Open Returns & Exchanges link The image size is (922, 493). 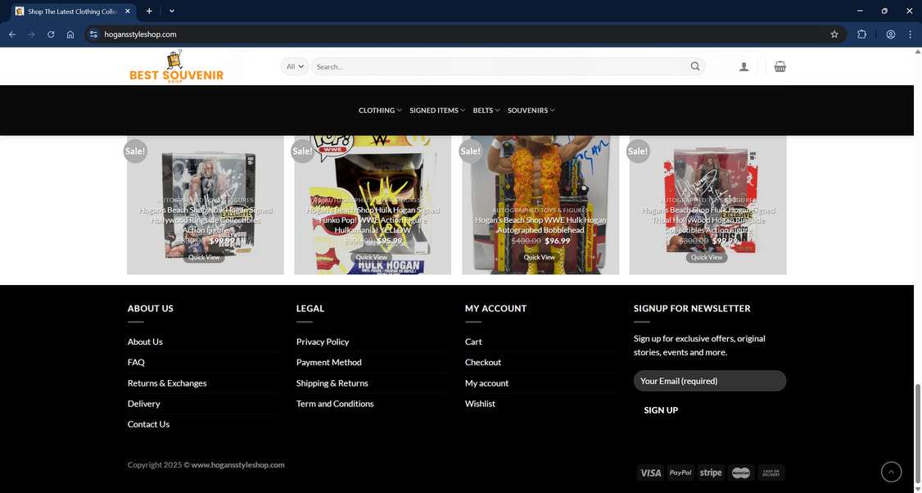coord(167,382)
